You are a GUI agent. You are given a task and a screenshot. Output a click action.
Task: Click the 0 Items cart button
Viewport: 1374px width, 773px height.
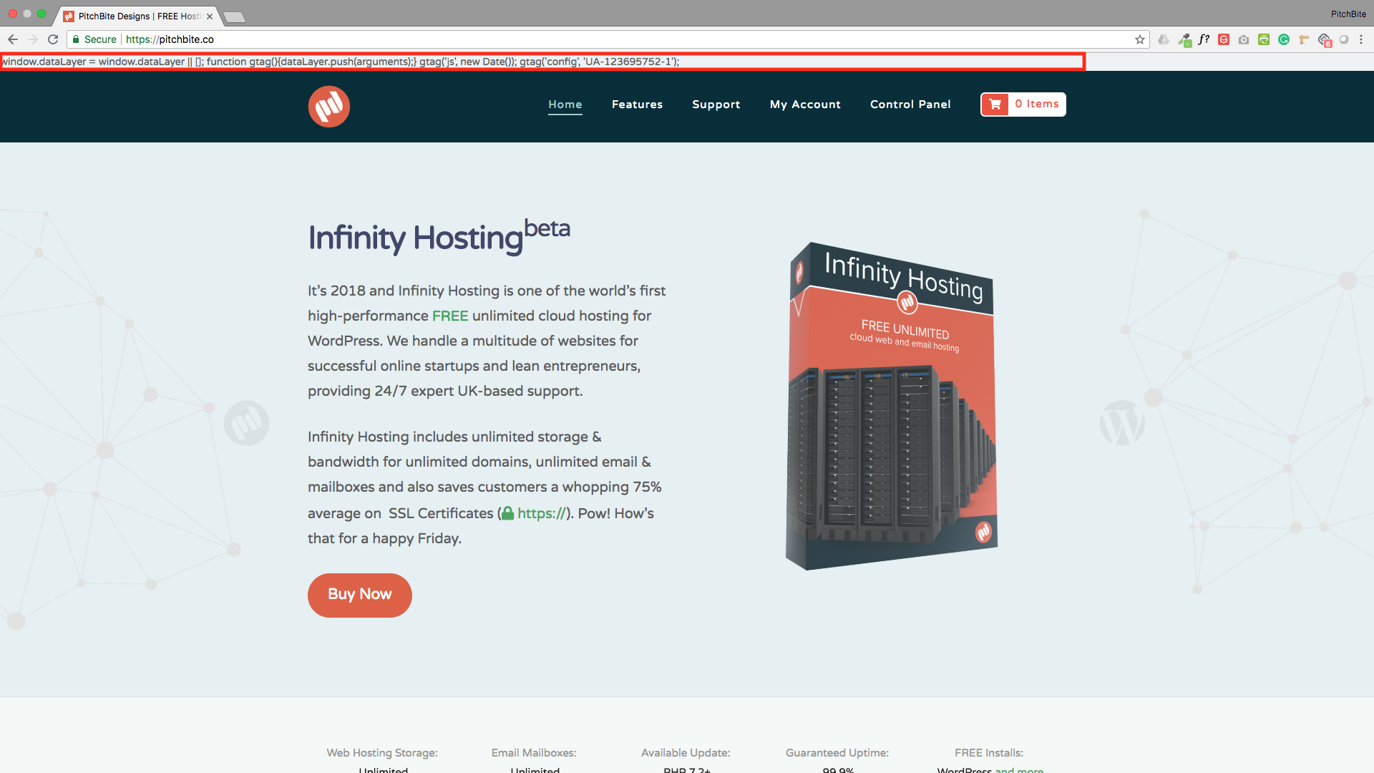(1036, 104)
